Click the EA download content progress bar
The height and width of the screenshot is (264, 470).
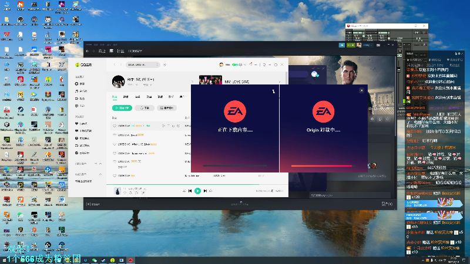click(x=234, y=165)
